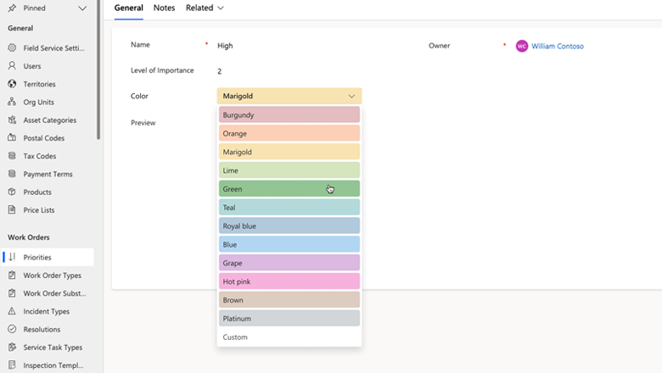662x373 pixels.
Task: Open Products in sidebar
Action: click(37, 192)
